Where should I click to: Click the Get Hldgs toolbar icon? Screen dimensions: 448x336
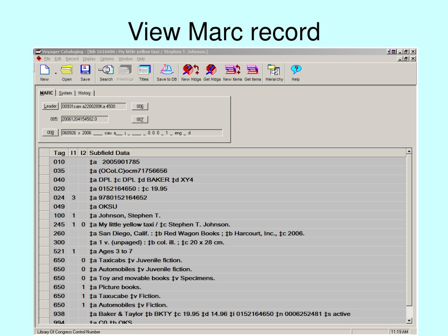point(212,70)
